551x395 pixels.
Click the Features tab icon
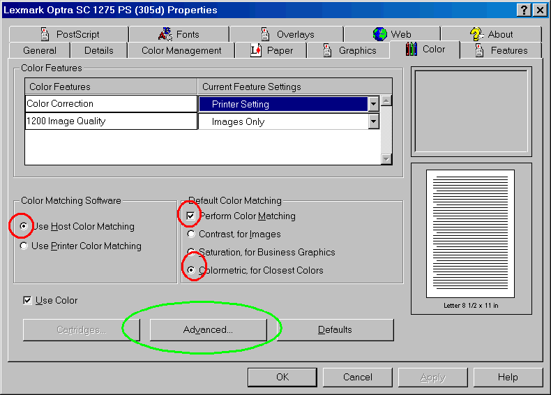click(479, 50)
